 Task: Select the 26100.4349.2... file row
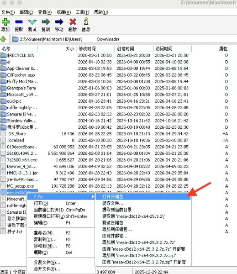click(115, 153)
